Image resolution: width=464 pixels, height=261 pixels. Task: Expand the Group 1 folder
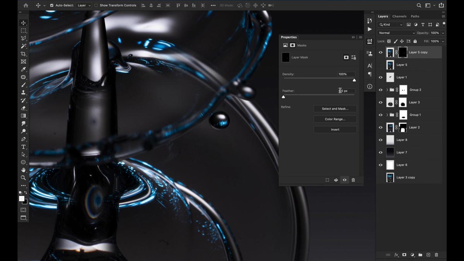[x=387, y=115]
